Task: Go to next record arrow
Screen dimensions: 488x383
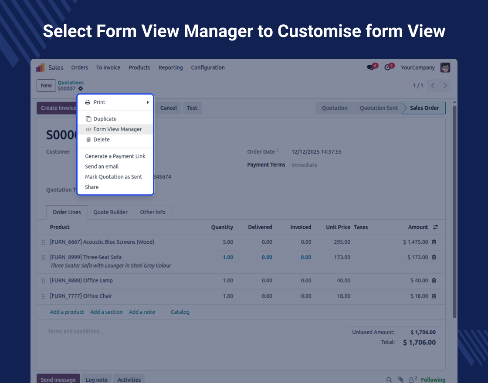Action: pyautogui.click(x=445, y=86)
